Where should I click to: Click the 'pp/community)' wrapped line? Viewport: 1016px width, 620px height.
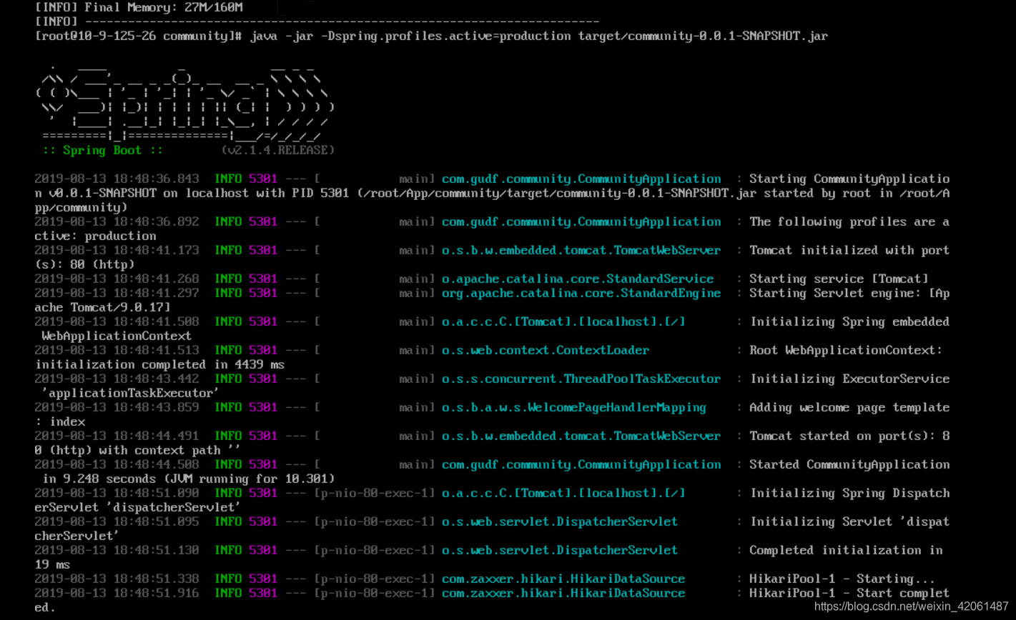pos(81,208)
